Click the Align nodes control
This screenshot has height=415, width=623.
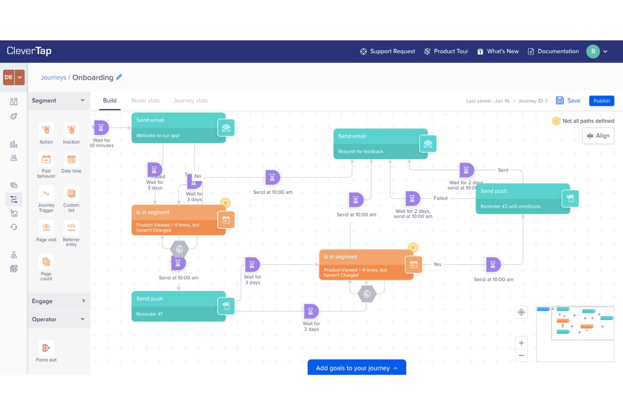click(598, 135)
